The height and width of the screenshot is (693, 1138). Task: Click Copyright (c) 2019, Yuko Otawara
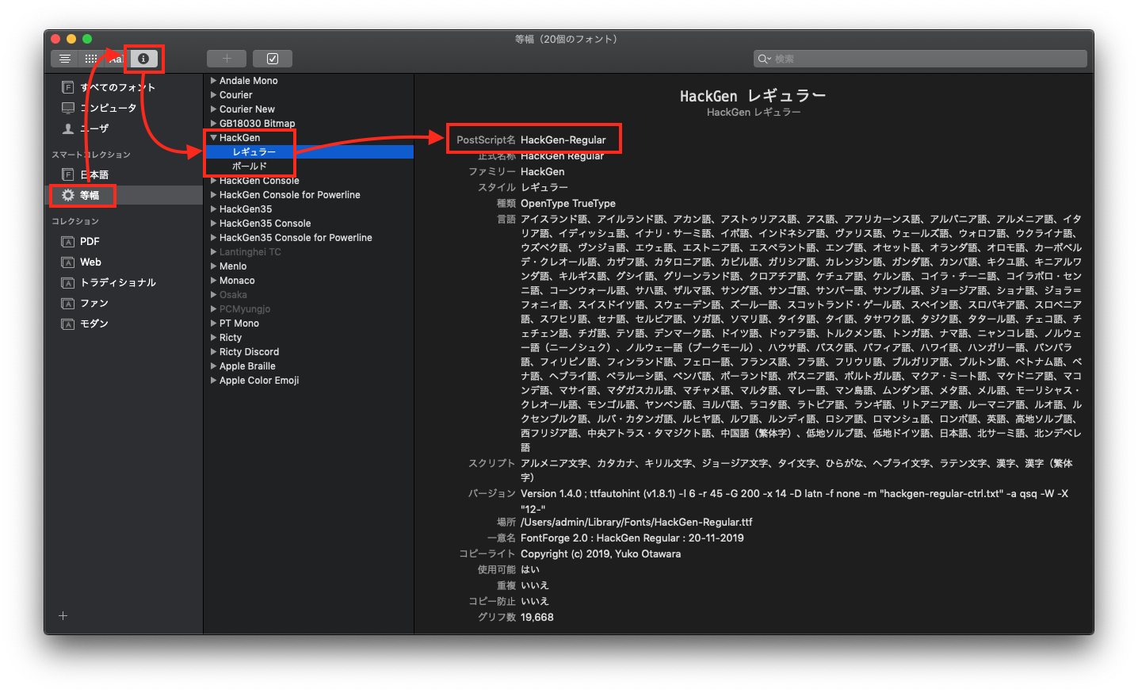tap(601, 553)
